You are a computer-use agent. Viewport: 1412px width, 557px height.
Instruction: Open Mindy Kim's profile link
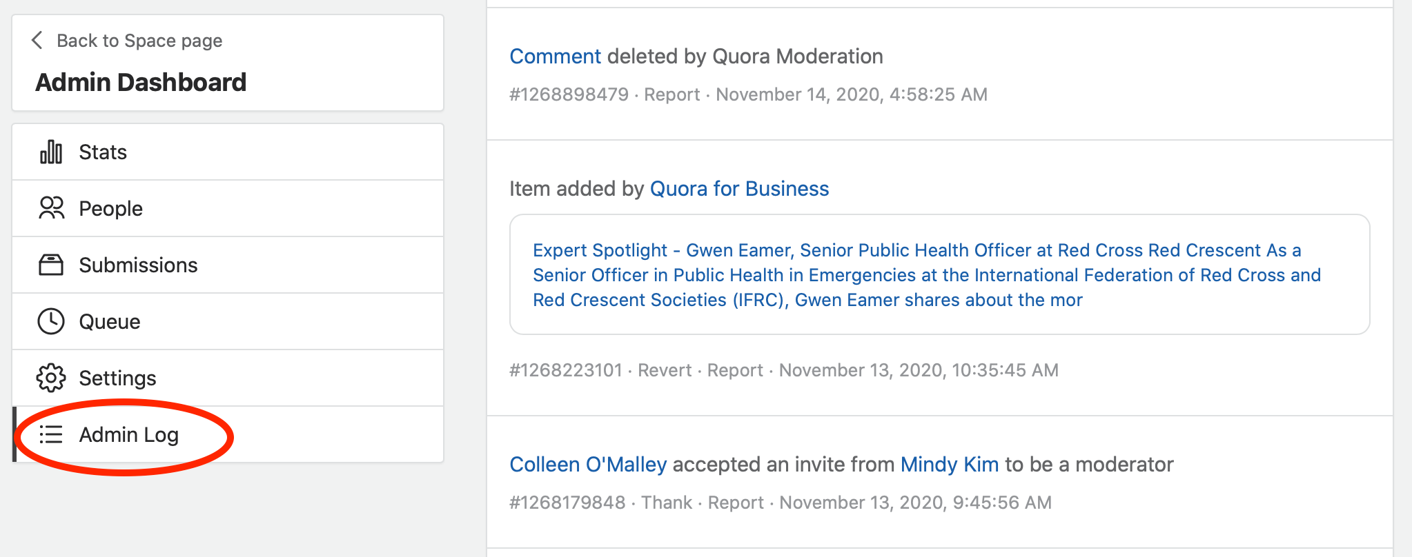[x=950, y=464]
